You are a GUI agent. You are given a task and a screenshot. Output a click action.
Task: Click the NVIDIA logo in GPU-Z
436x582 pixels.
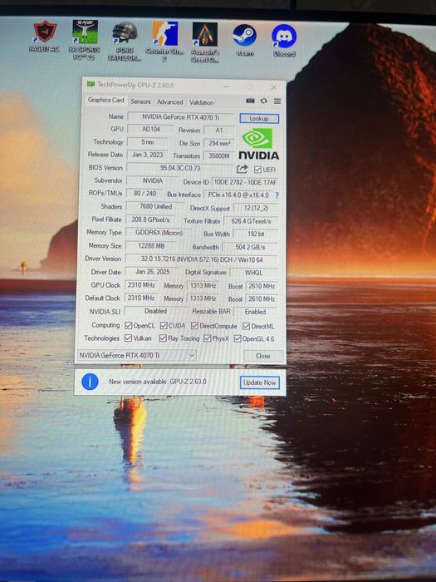(x=258, y=144)
